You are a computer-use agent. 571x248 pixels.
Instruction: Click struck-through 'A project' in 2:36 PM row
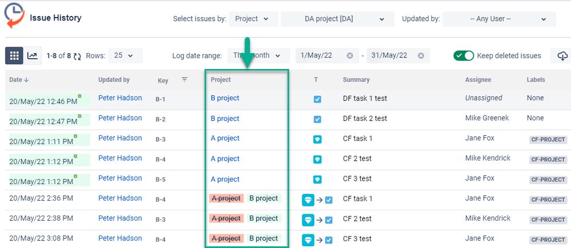tap(226, 198)
